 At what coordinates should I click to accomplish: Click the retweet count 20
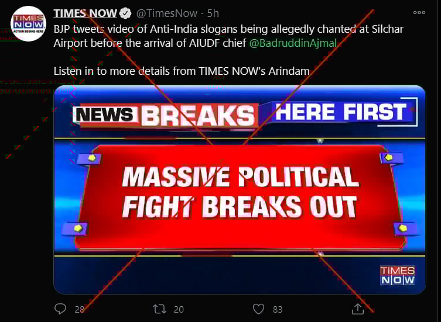coord(179,309)
